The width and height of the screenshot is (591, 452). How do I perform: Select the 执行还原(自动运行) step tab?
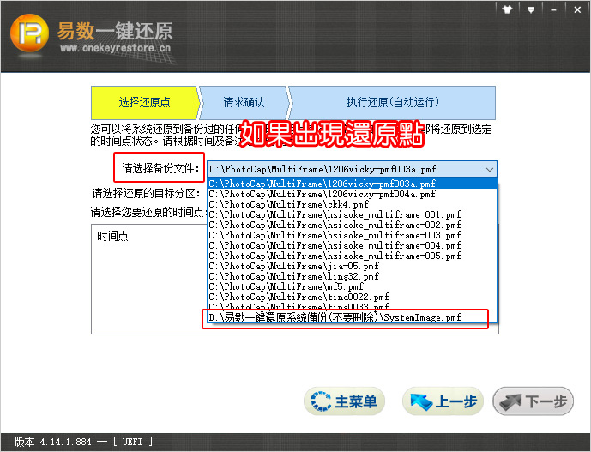392,103
